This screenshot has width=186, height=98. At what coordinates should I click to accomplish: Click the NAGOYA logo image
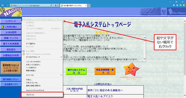[x=11, y=12]
